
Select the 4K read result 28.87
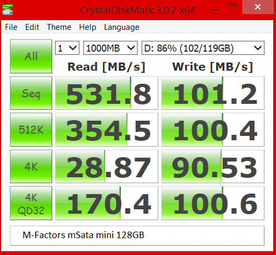coord(107,166)
